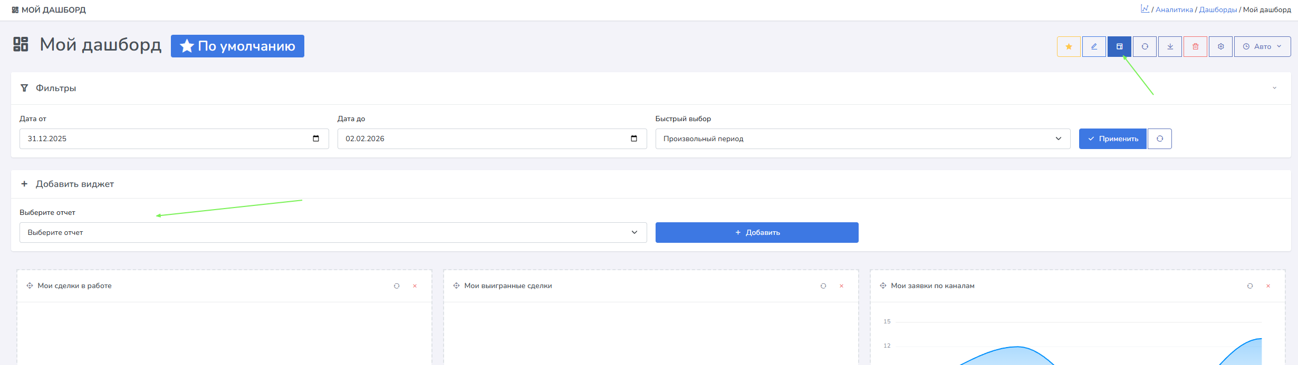Click the Добавить widget button
Screen dimensions: 1298x365
(x=756, y=233)
